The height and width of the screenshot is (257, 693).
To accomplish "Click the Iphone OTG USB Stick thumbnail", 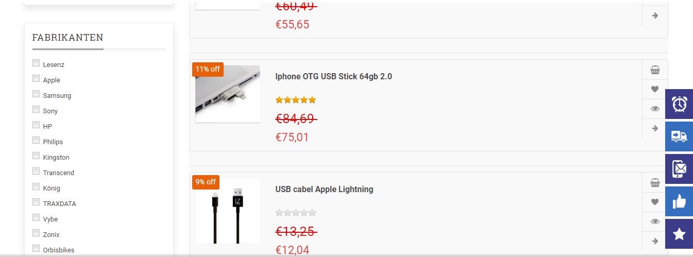I will 227,94.
